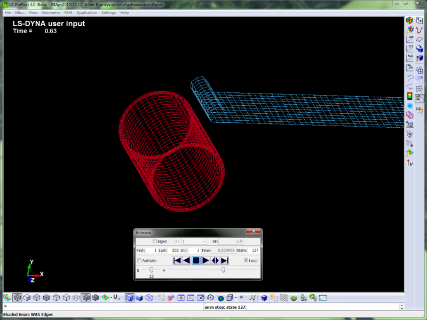Jump to the first animation state
Image resolution: width=427 pixels, height=320 pixels.
point(177,260)
